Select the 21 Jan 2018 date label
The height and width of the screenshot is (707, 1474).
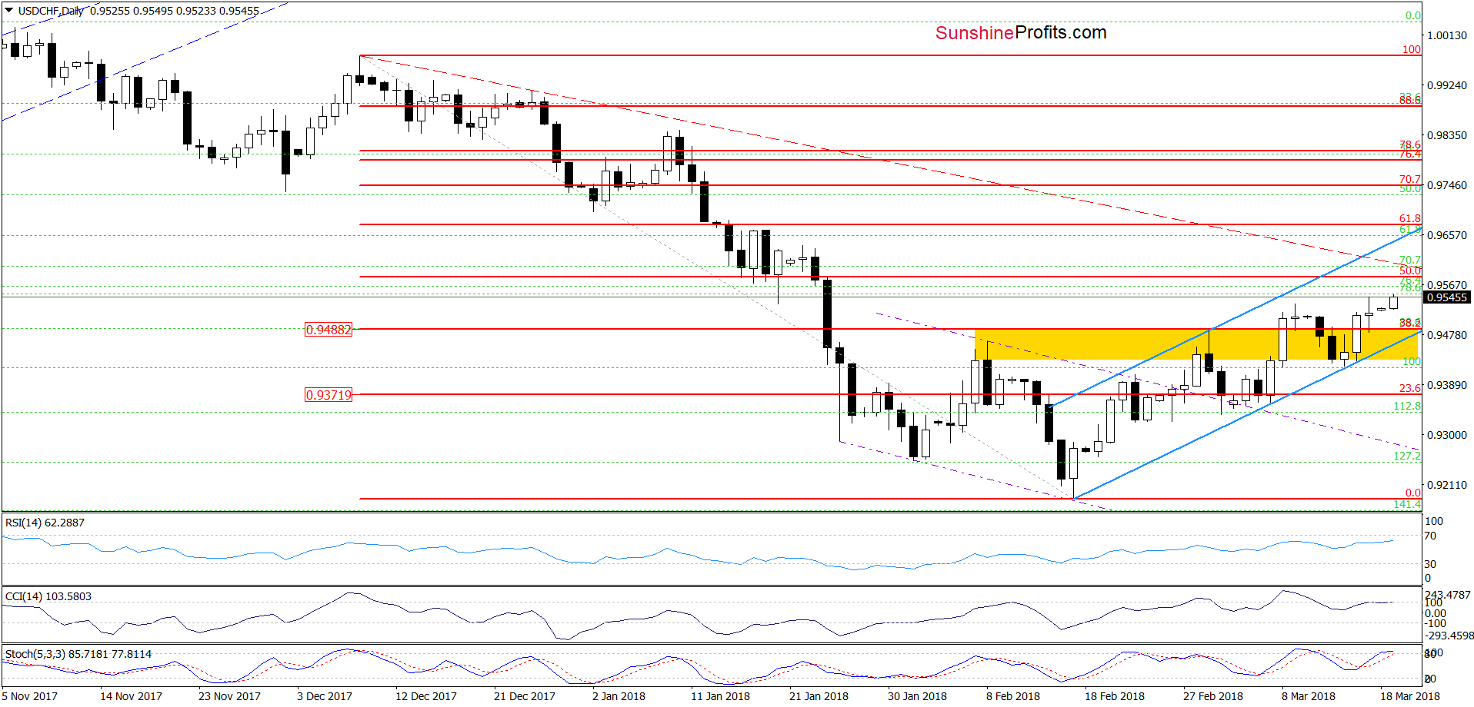pos(819,696)
